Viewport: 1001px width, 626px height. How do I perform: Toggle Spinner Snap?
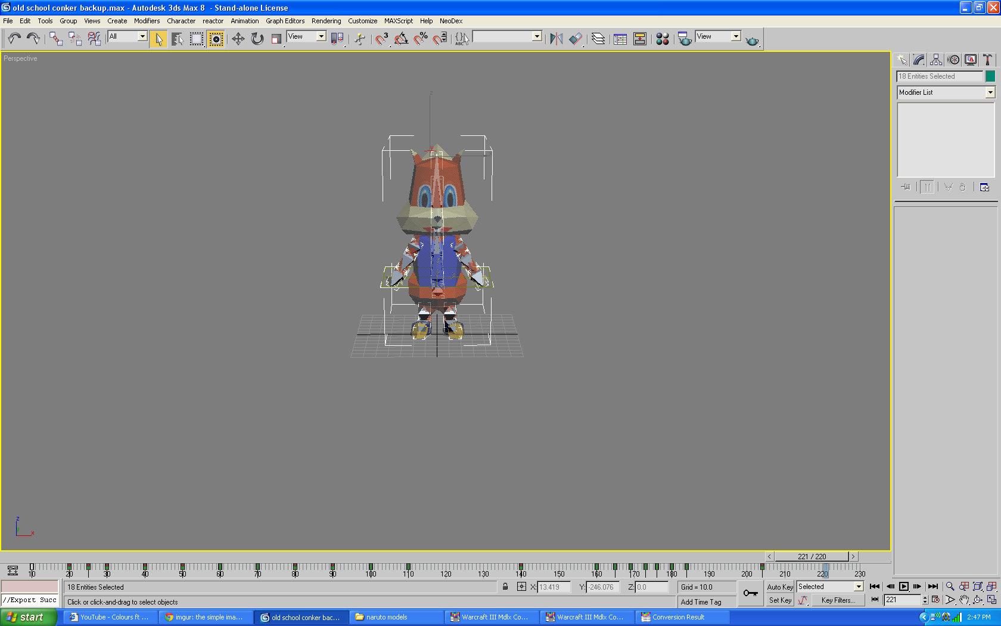click(x=440, y=39)
